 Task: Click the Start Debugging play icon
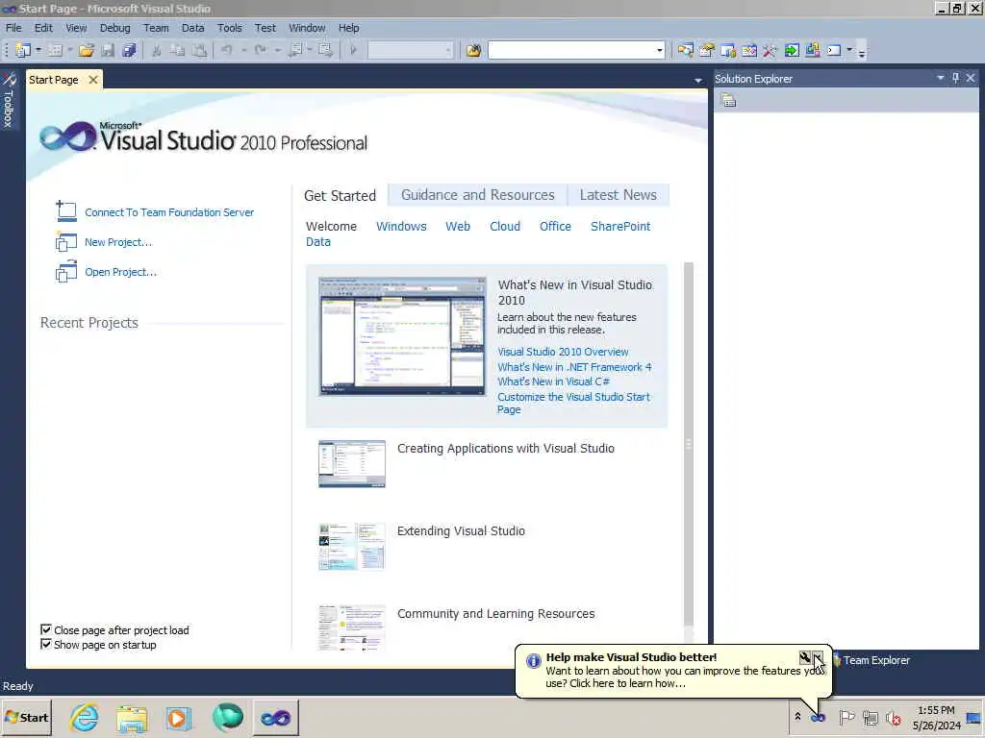[354, 50]
